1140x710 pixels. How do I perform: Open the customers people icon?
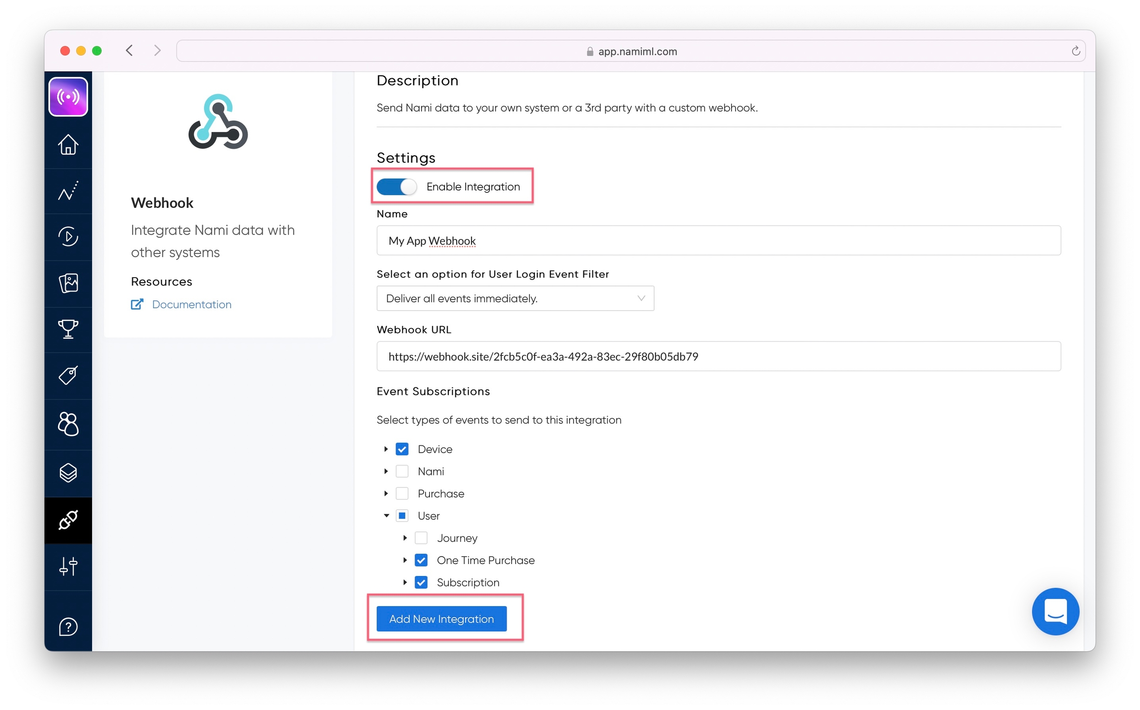[x=68, y=424]
